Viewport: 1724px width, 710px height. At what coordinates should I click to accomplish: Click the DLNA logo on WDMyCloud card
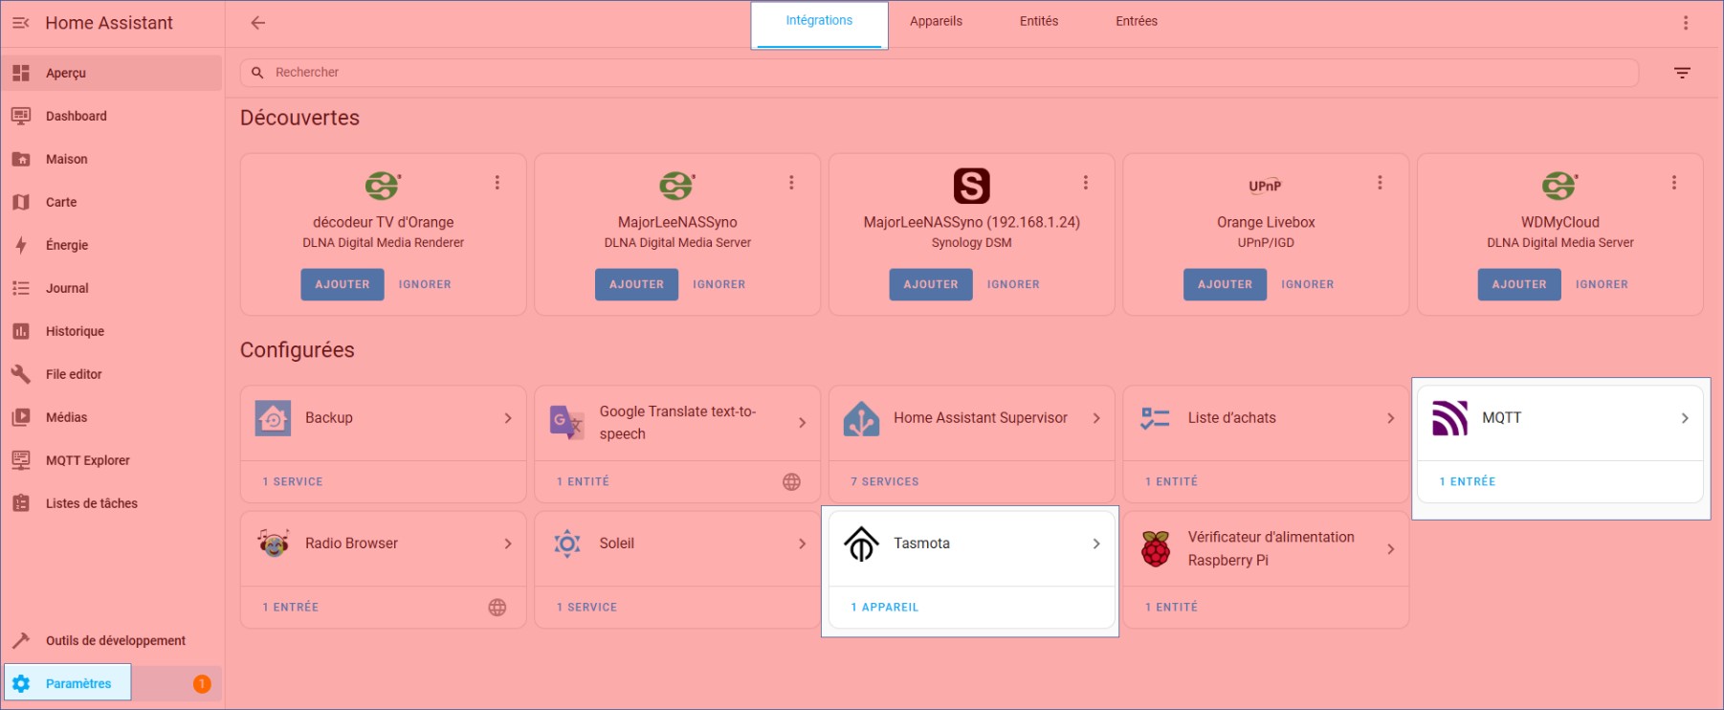(x=1559, y=186)
